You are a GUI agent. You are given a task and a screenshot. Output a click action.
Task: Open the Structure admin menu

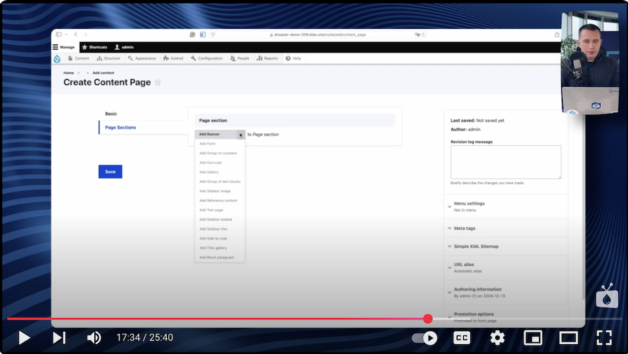(109, 58)
